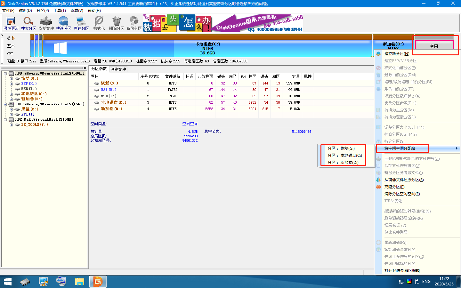Open the ENG input language indicator
Viewport: 461px width, 288px height.
(x=426, y=282)
